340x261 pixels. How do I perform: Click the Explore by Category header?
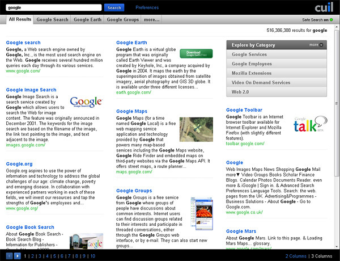click(x=277, y=45)
